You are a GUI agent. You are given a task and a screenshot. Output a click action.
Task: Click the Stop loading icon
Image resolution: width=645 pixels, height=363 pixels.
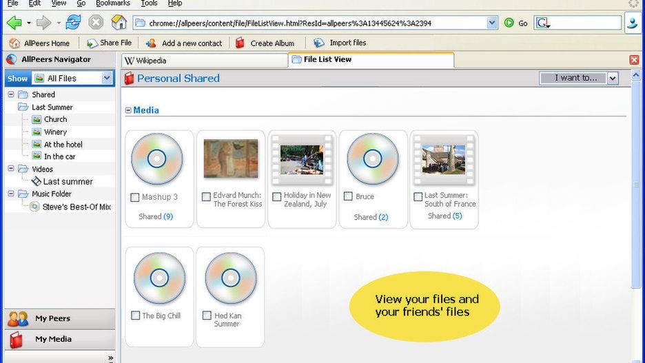point(96,22)
